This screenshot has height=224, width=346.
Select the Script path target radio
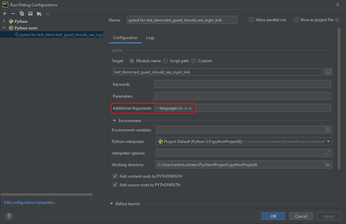tap(165, 61)
